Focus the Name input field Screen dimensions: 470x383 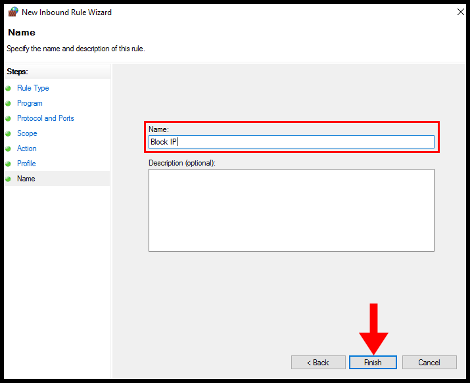click(x=291, y=142)
